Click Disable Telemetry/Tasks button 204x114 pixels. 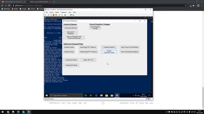109,52
